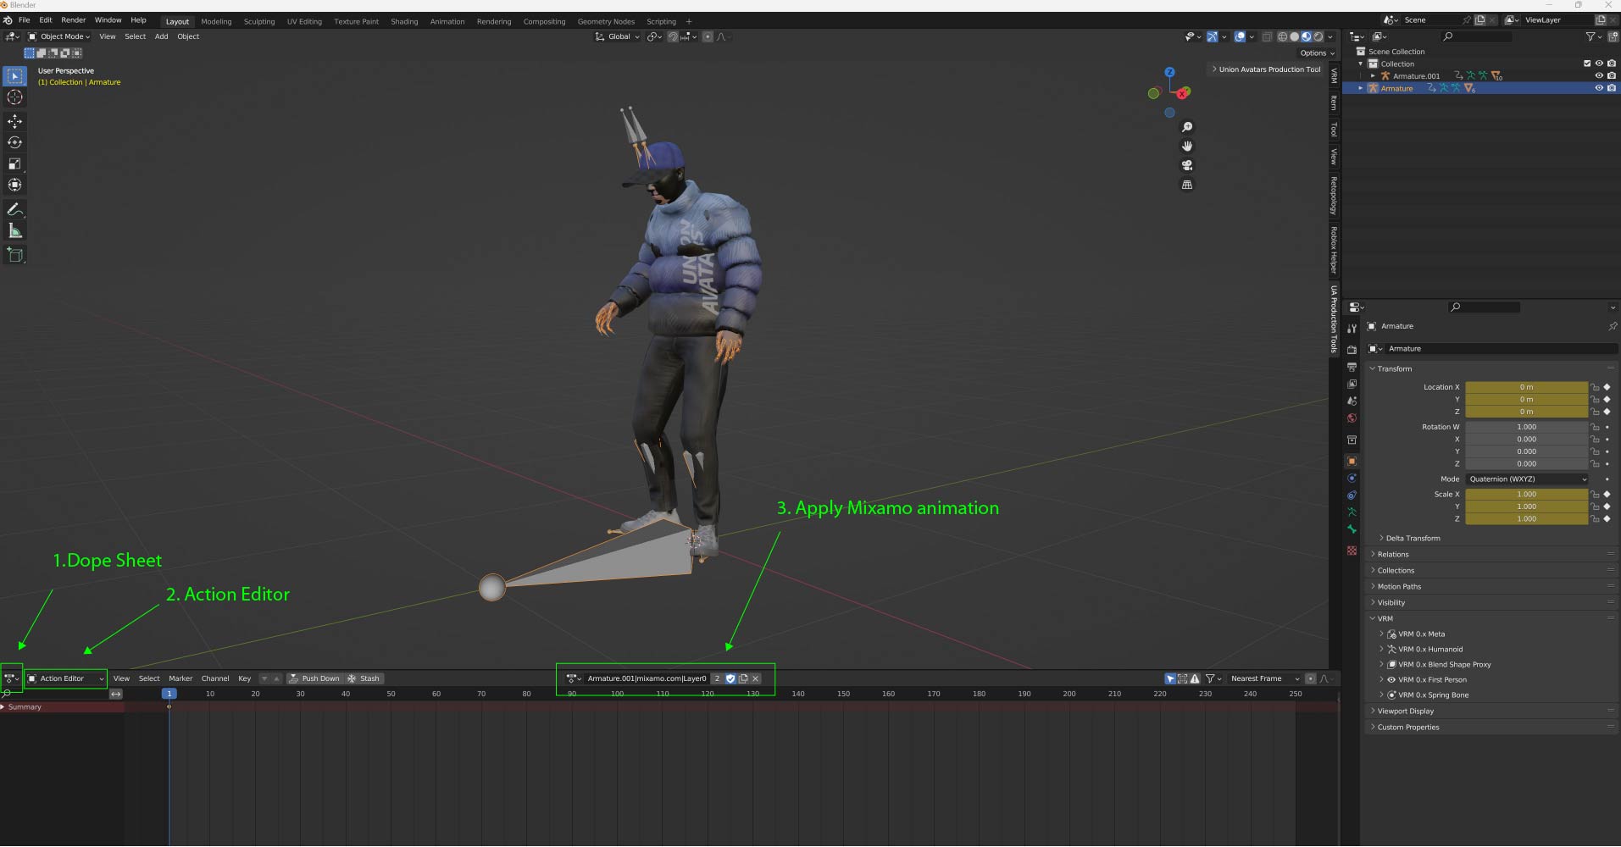Expand the Delta Transform subpanel
The image size is (1621, 847).
pos(1413,538)
